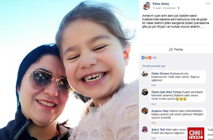Click the 13 saat timestamp link
Image resolution: width=213 pixels, height=140 pixels.
pyautogui.click(x=156, y=8)
